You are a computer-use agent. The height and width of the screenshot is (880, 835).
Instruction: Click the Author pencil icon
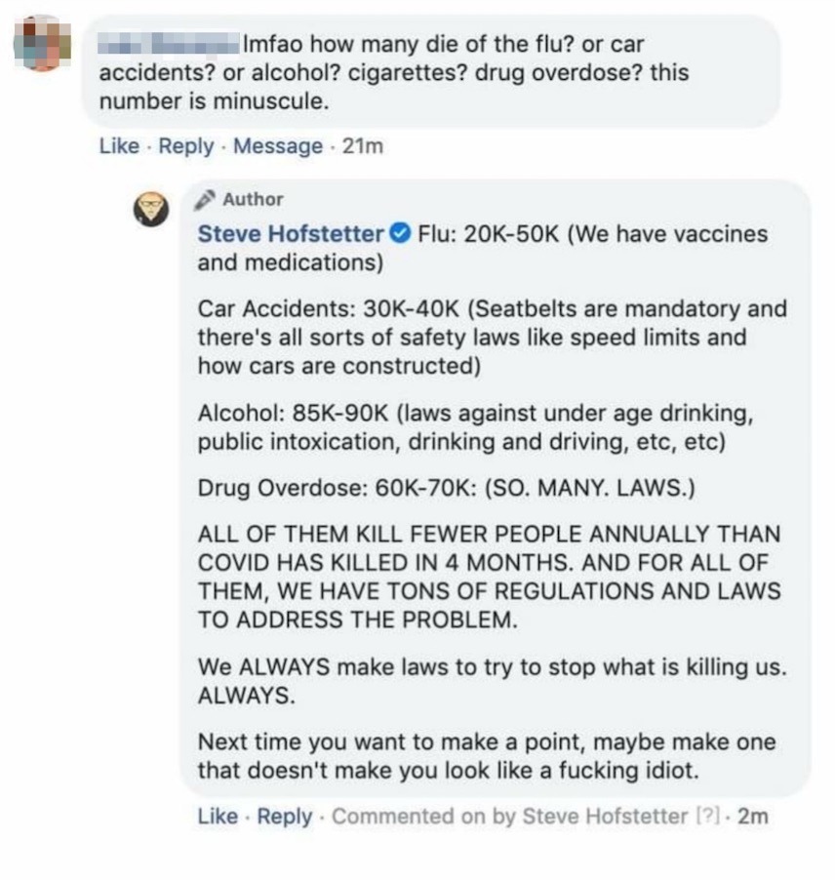pyautogui.click(x=204, y=199)
